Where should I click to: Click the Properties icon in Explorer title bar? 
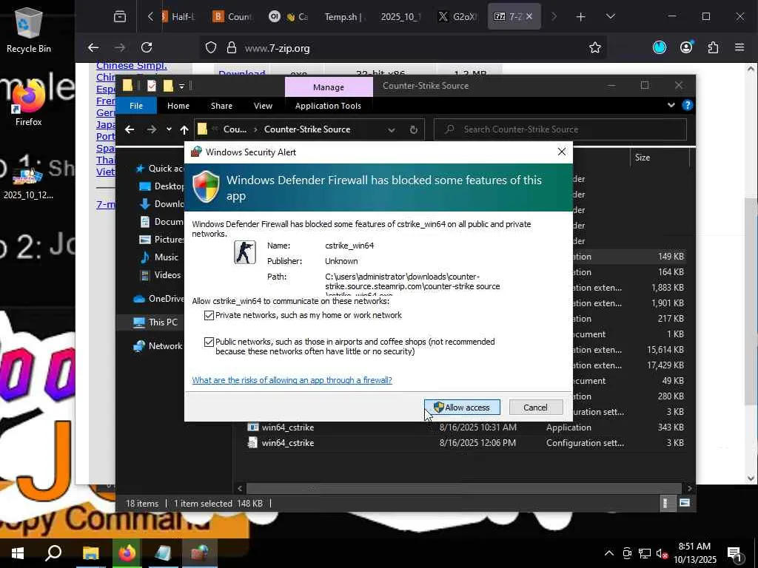pos(151,86)
